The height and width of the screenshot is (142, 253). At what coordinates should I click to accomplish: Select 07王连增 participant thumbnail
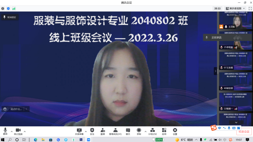click(x=235, y=61)
